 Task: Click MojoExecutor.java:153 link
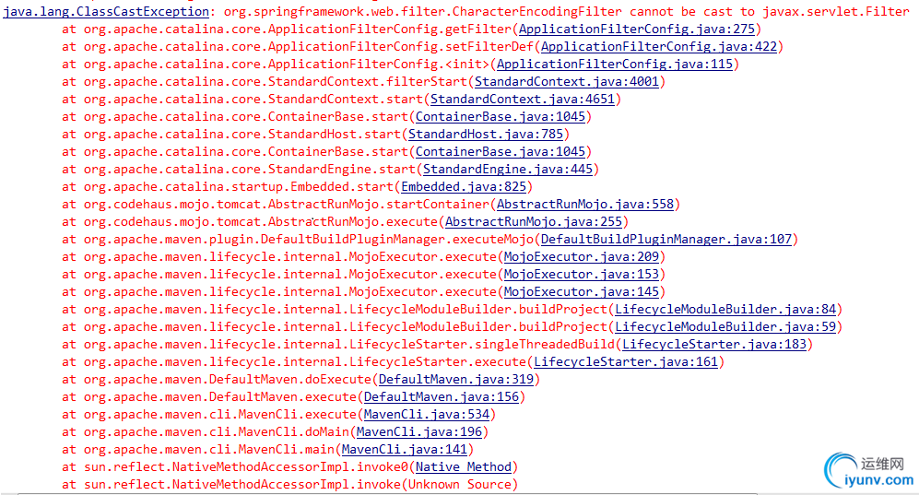pos(582,275)
